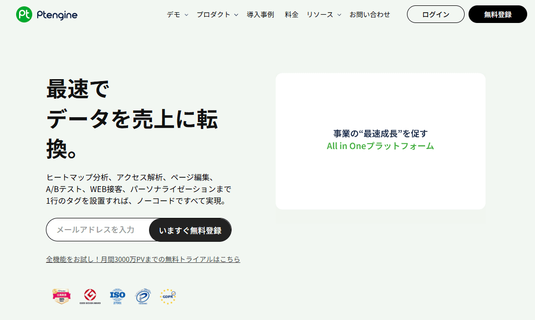The image size is (535, 320).
Task: Click the GDPR badge
Action: 168,296
